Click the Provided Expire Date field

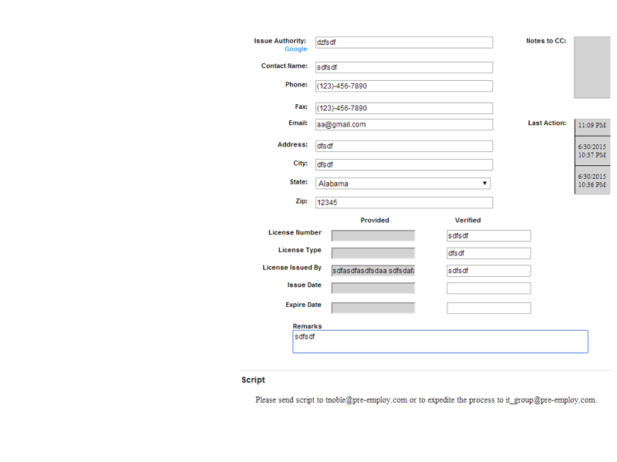373,309
